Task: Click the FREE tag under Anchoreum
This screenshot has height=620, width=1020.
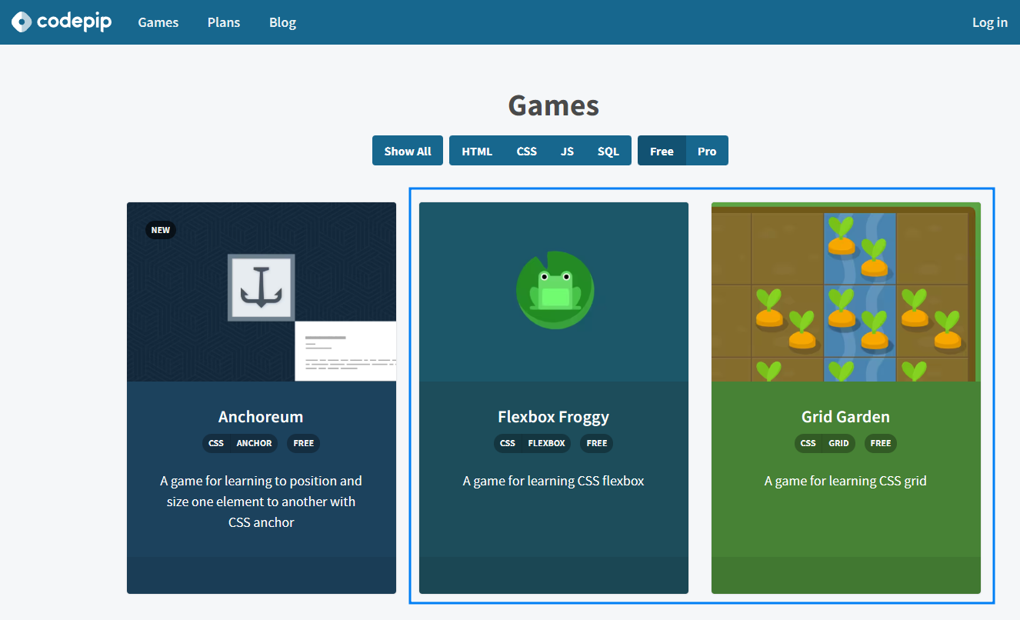Action: pos(304,443)
